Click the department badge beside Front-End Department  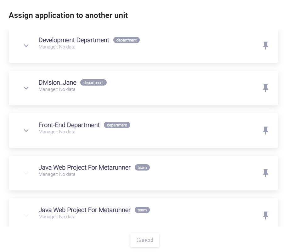(x=117, y=125)
